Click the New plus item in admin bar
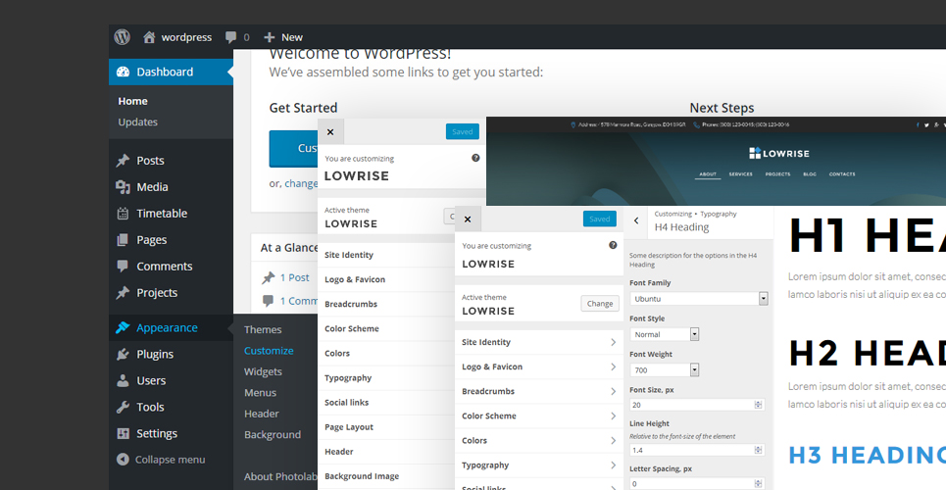 [283, 37]
